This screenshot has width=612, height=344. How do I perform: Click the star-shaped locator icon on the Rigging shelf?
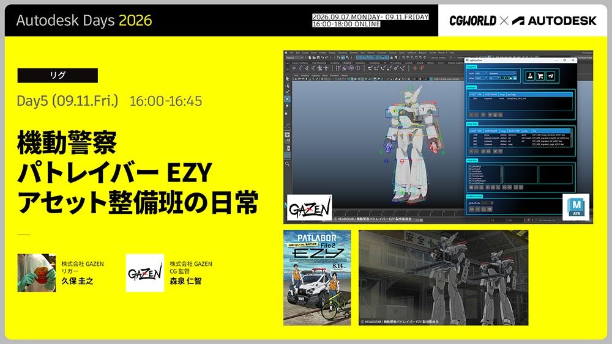294,68
